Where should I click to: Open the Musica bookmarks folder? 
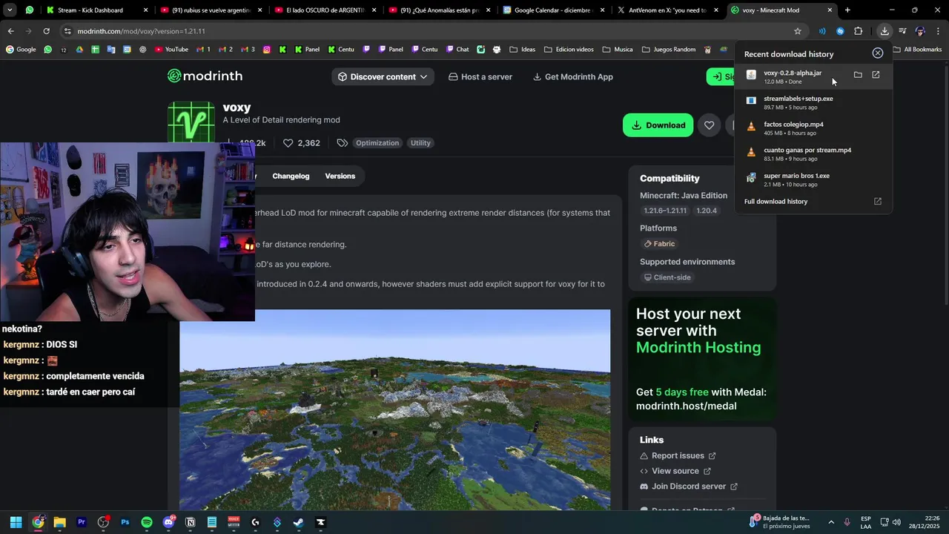point(618,50)
